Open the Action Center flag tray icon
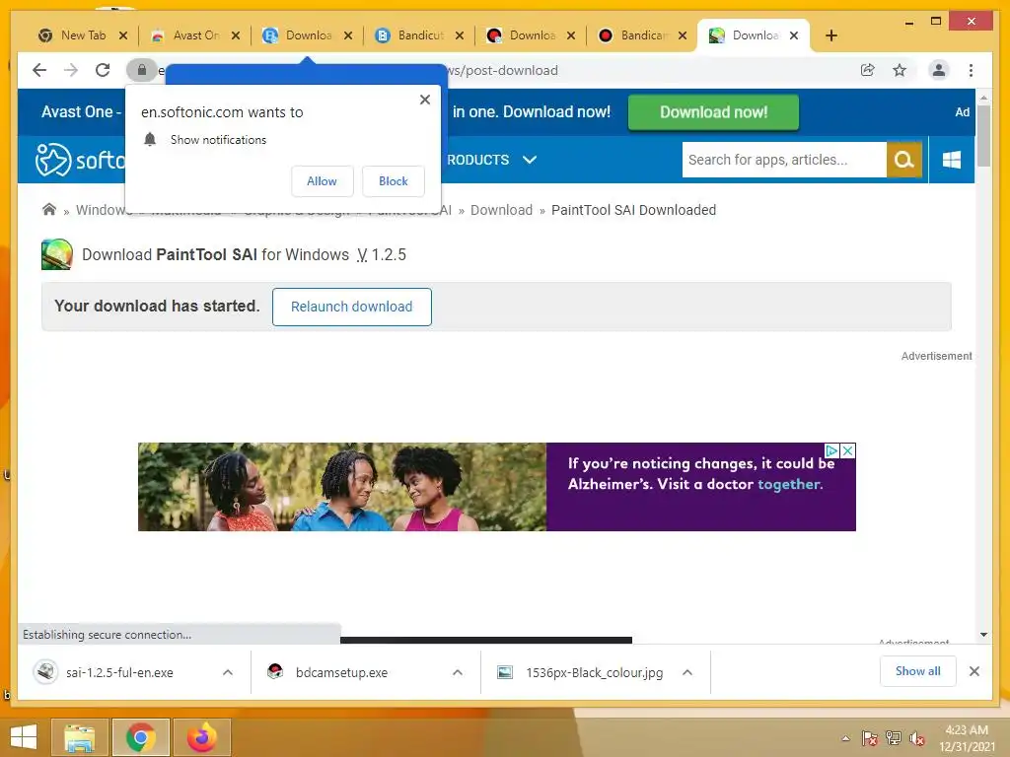This screenshot has height=757, width=1010. tap(870, 738)
